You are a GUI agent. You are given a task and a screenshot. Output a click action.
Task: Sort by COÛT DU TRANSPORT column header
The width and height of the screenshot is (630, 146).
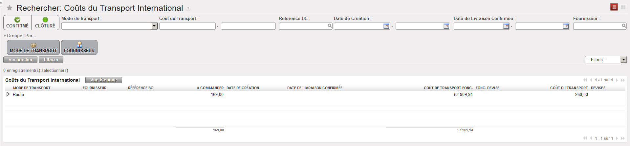(569, 88)
